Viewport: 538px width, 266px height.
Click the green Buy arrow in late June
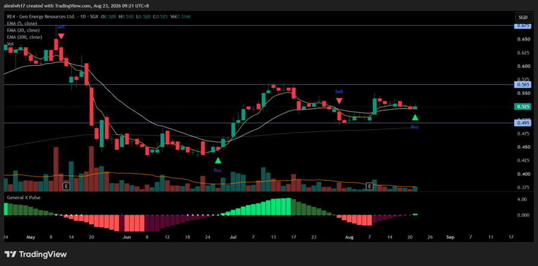click(218, 160)
